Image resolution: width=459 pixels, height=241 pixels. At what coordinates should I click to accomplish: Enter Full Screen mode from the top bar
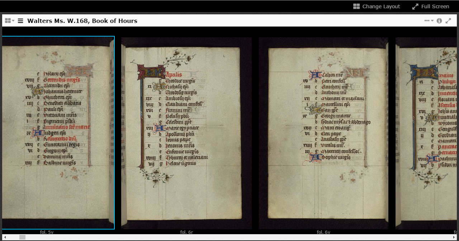(430, 6)
